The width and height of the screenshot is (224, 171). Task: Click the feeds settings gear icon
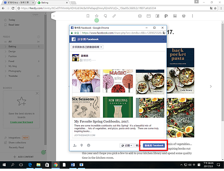coord(38,37)
